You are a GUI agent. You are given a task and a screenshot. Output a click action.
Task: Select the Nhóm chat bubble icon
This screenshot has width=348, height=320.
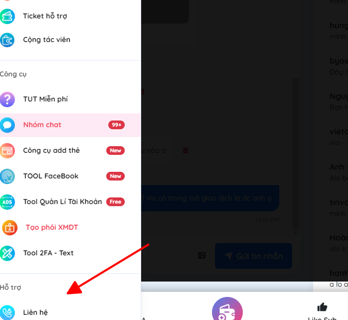(x=7, y=125)
